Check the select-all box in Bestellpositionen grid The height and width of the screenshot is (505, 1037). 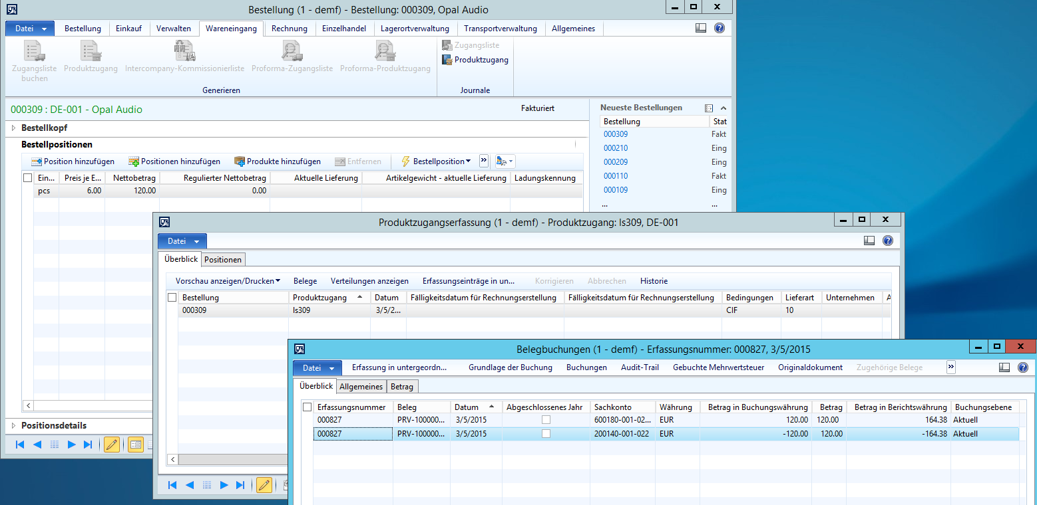[x=27, y=178]
